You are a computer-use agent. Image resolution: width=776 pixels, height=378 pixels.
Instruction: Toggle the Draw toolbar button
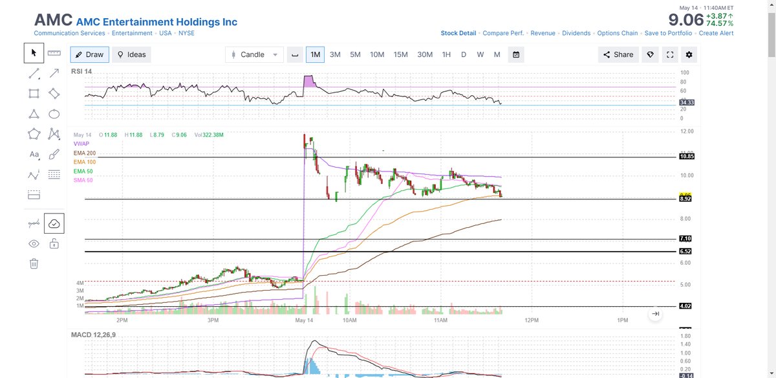pyautogui.click(x=89, y=54)
